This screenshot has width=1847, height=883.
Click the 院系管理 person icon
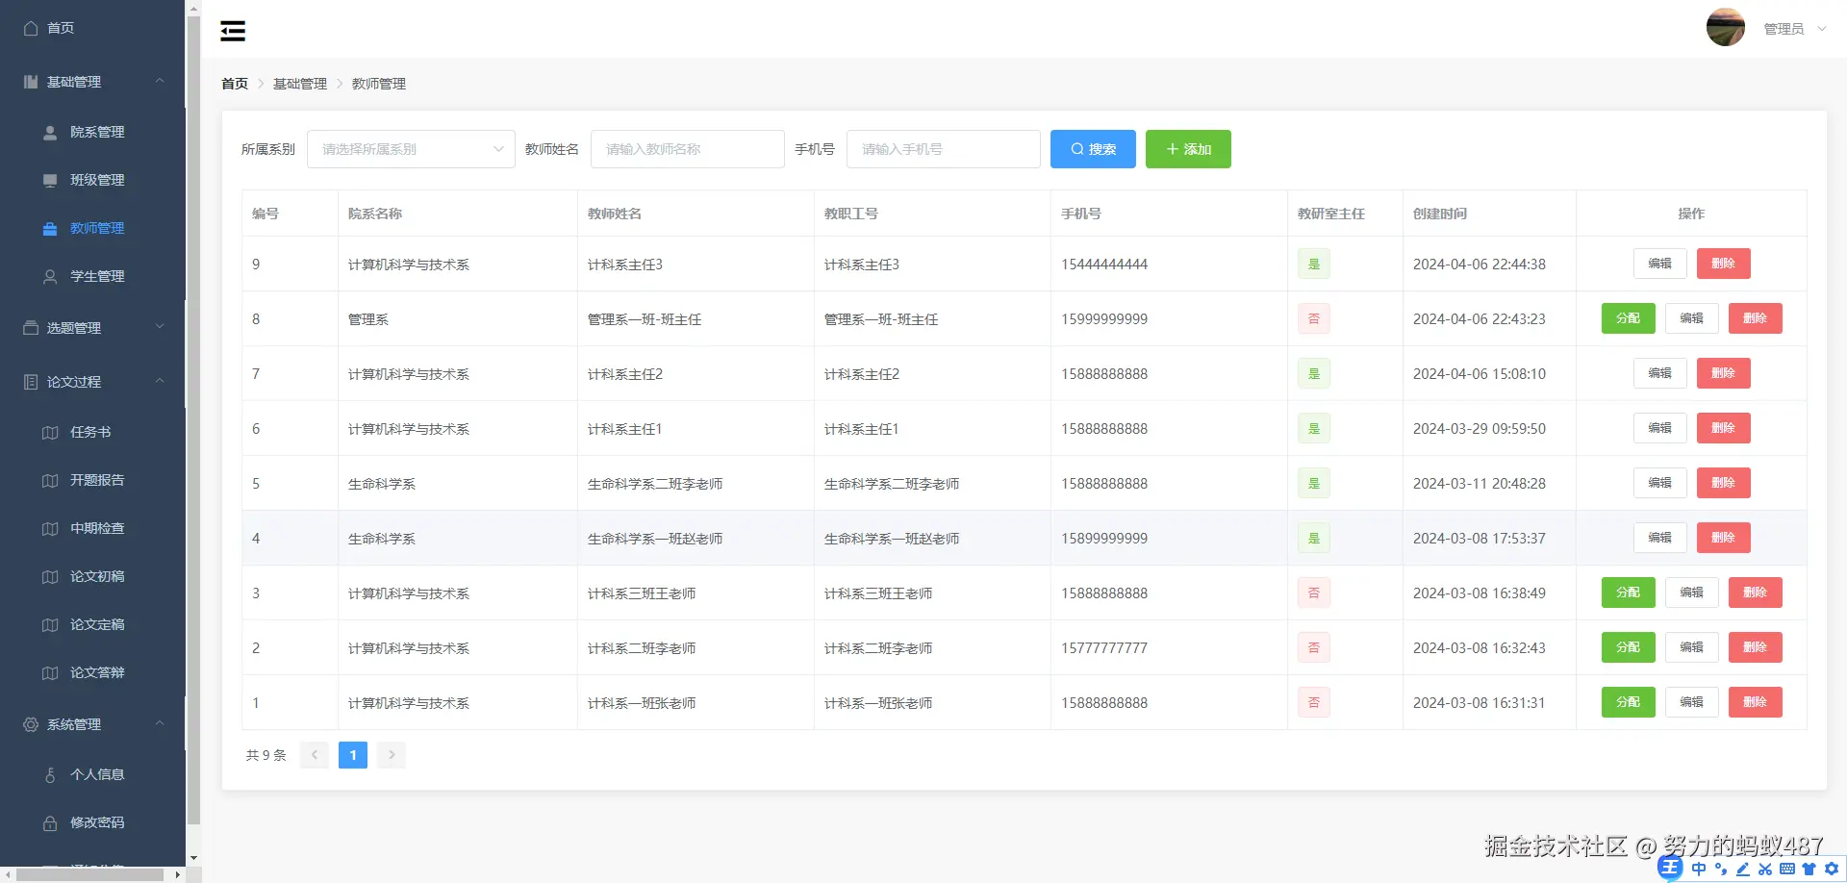click(50, 132)
